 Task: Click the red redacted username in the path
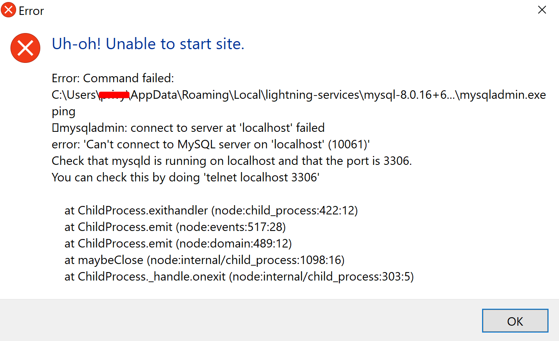pyautogui.click(x=114, y=95)
